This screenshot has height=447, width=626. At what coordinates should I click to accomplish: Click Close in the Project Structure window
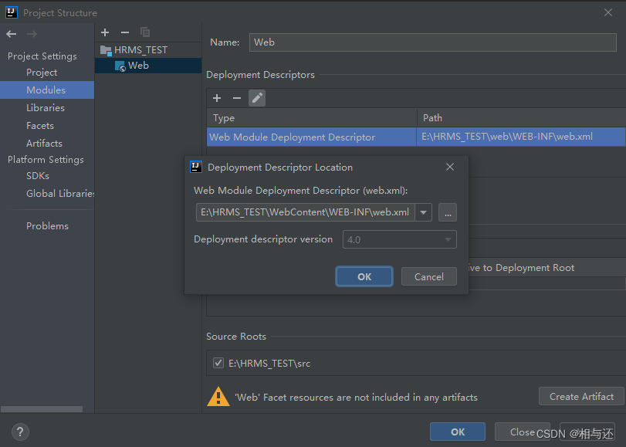(523, 432)
